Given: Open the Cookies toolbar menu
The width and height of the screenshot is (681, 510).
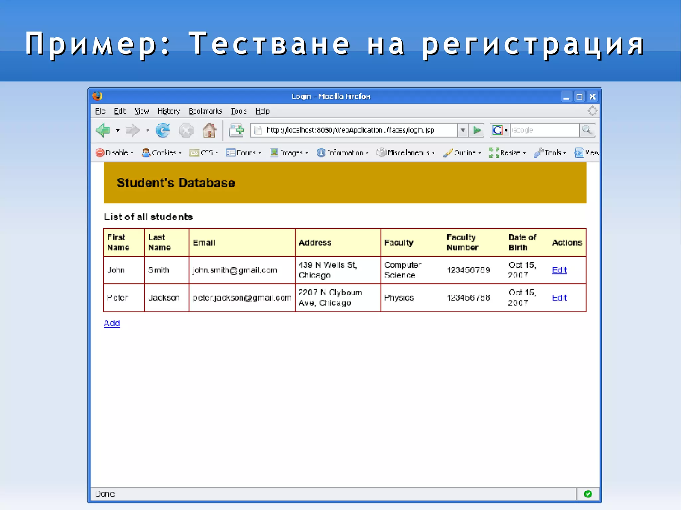Looking at the screenshot, I should pos(162,153).
